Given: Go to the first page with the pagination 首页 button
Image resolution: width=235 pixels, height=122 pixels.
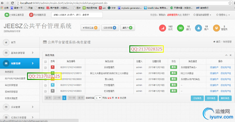Looking at the screenshot, I should pyautogui.click(x=48, y=98).
